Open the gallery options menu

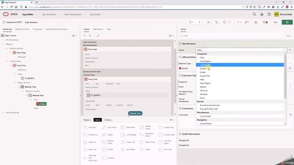coord(171,120)
